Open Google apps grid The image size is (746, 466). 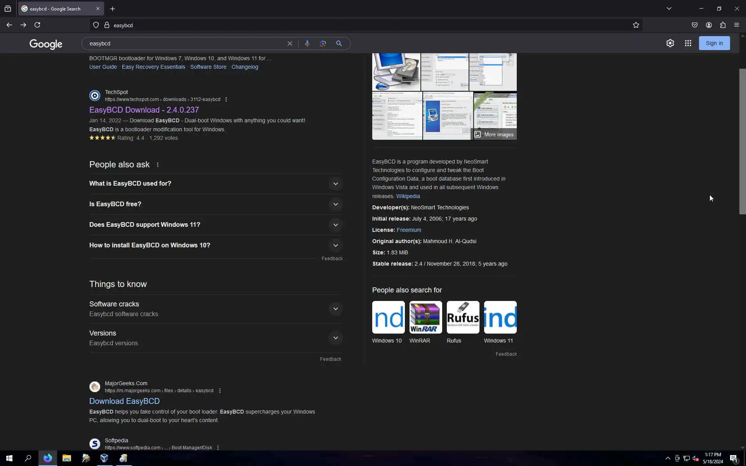tap(688, 43)
